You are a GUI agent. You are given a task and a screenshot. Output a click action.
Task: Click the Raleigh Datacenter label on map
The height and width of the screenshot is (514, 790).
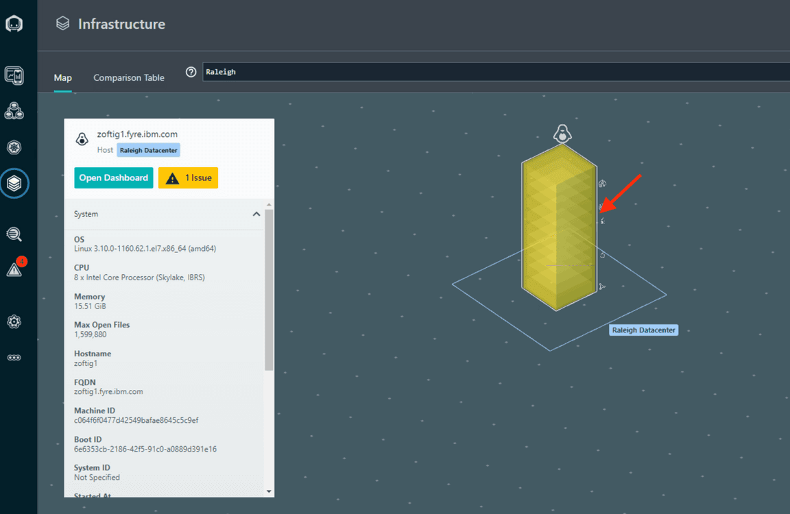point(643,330)
